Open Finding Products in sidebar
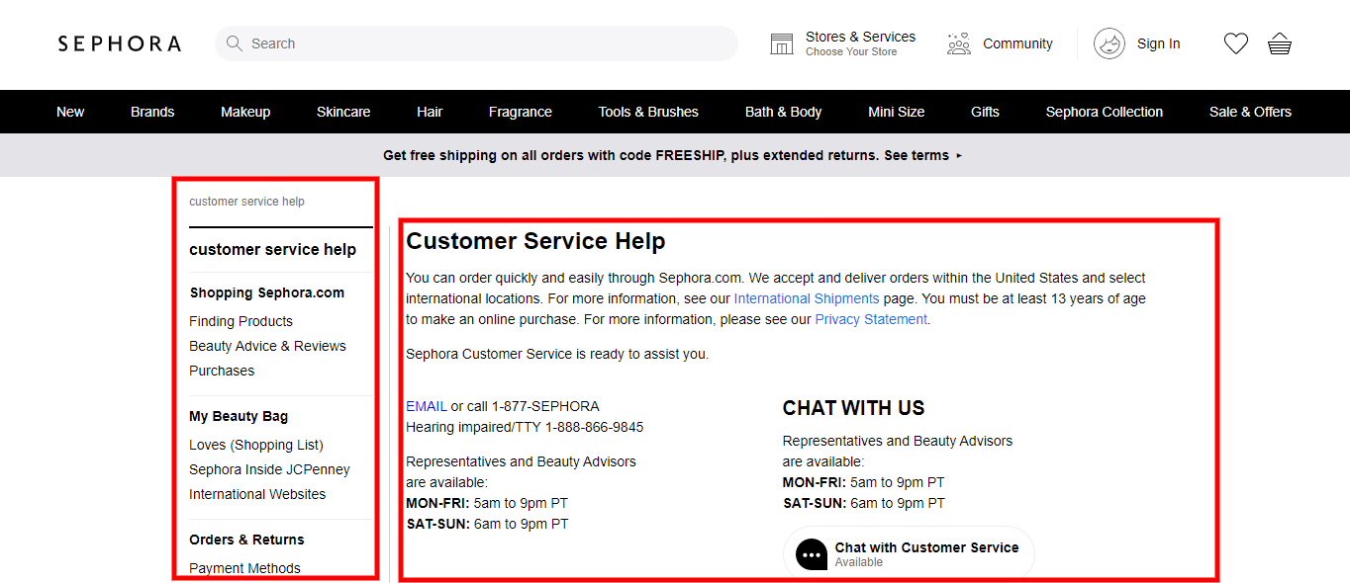 click(241, 321)
